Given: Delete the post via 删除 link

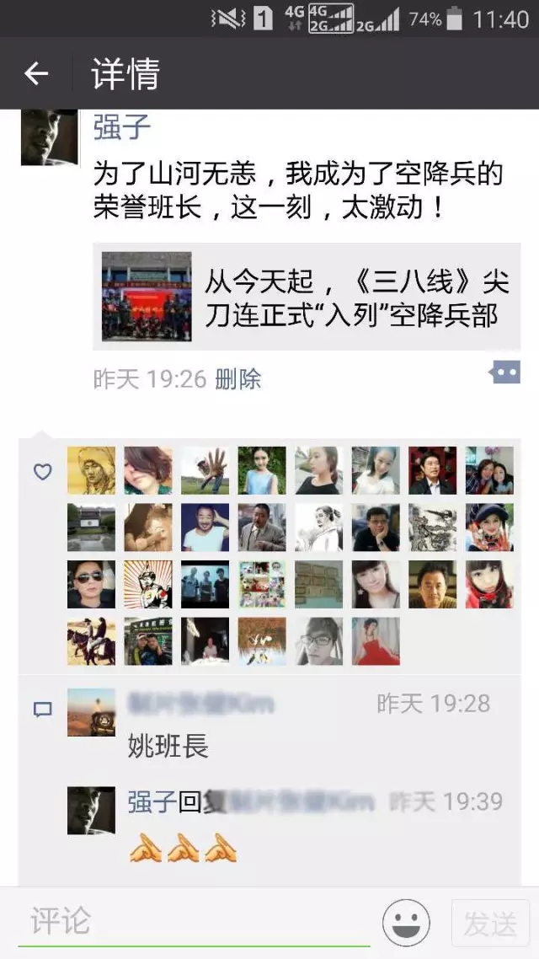Looking at the screenshot, I should (x=238, y=379).
